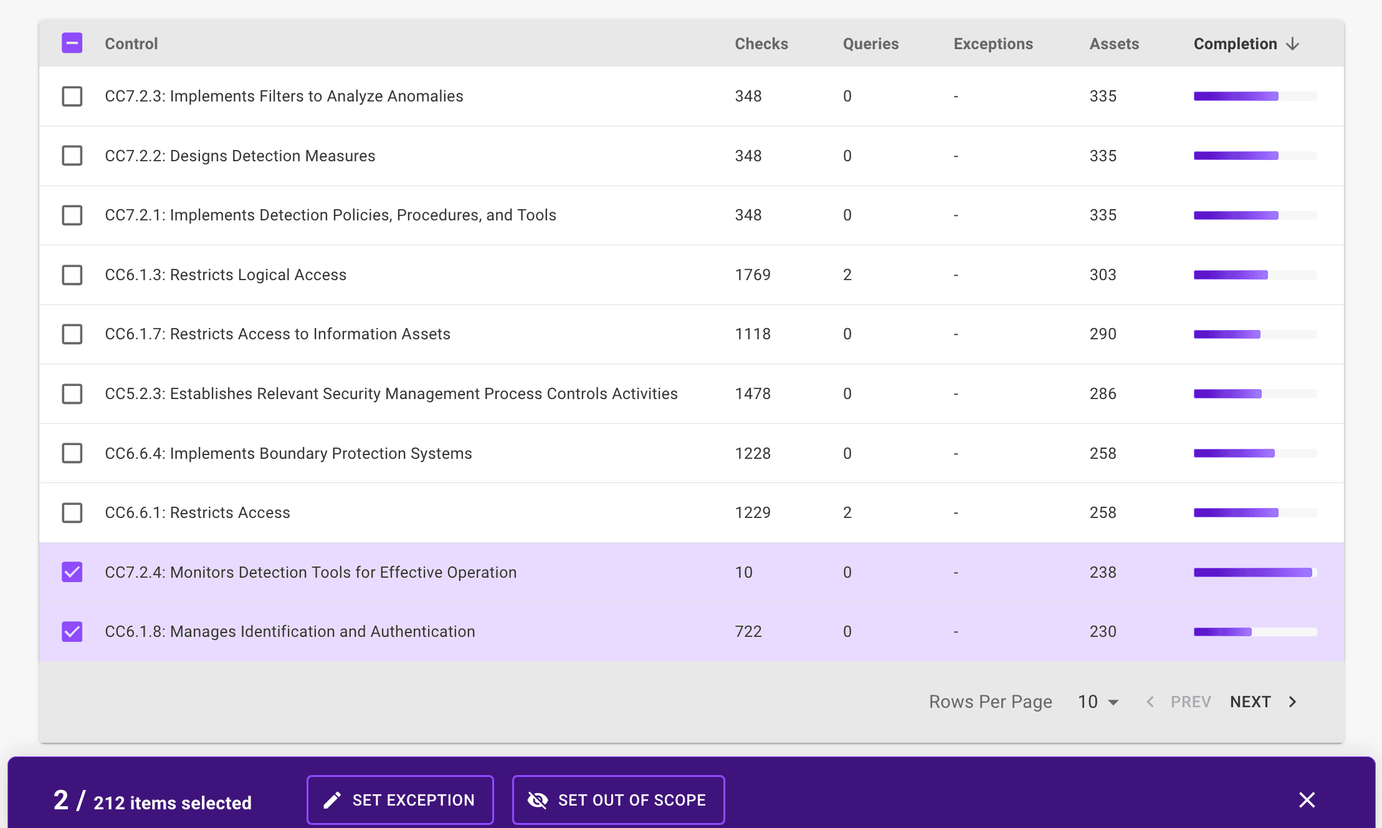
Task: Click the indeterminate select-all checkbox in header
Action: click(x=72, y=44)
